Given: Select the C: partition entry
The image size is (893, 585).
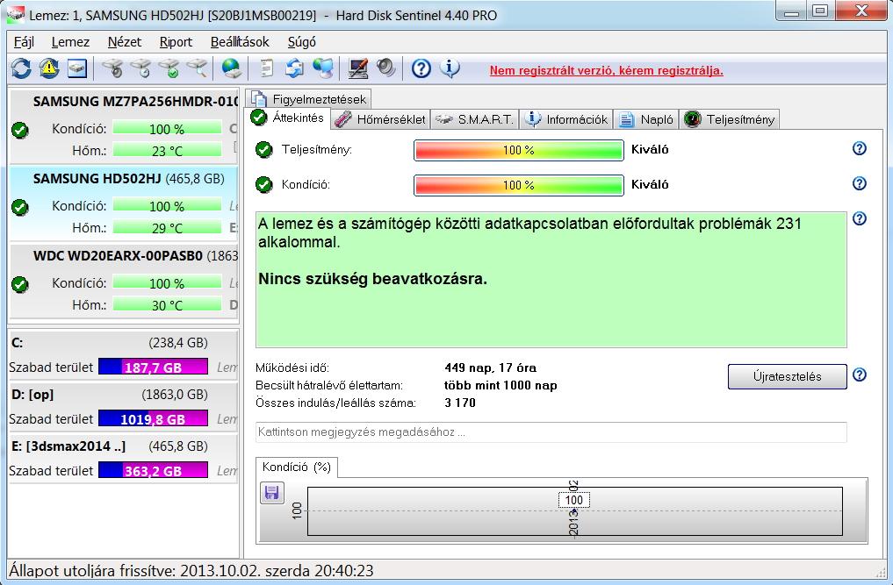Looking at the screenshot, I should 123,355.
